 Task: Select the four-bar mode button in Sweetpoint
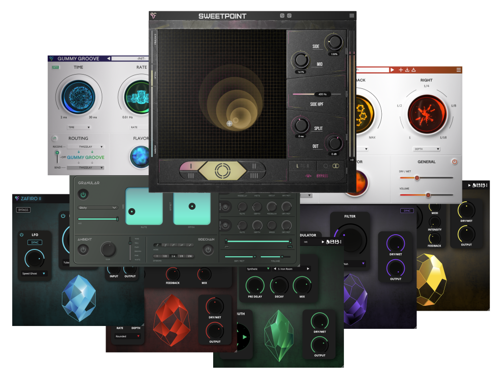click(254, 175)
